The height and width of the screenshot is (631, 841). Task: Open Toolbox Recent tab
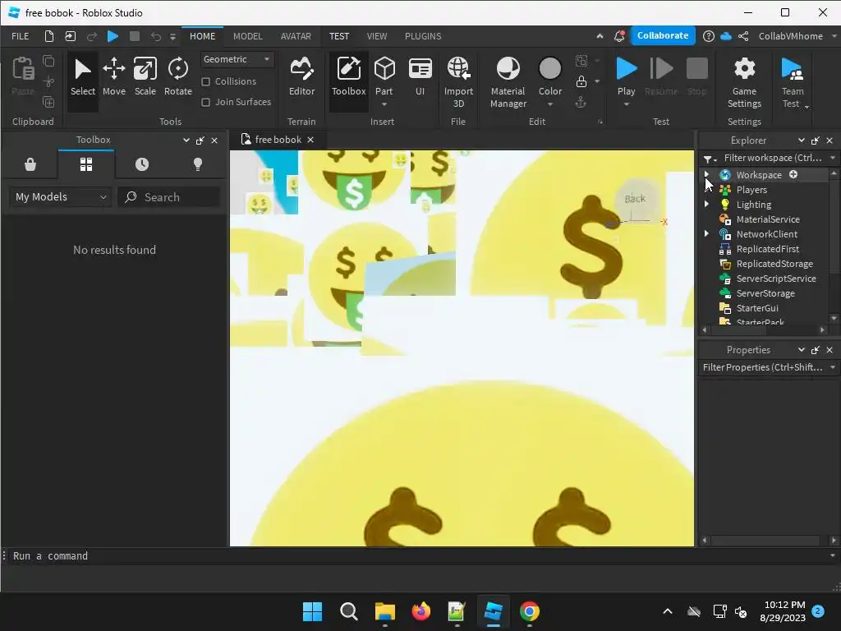[x=141, y=164]
